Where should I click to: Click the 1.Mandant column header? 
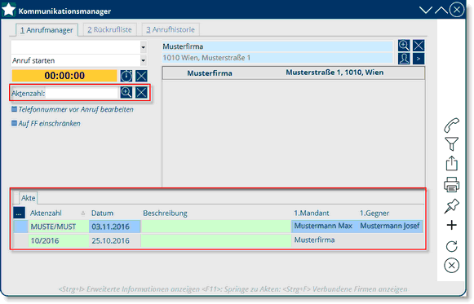pos(312,214)
